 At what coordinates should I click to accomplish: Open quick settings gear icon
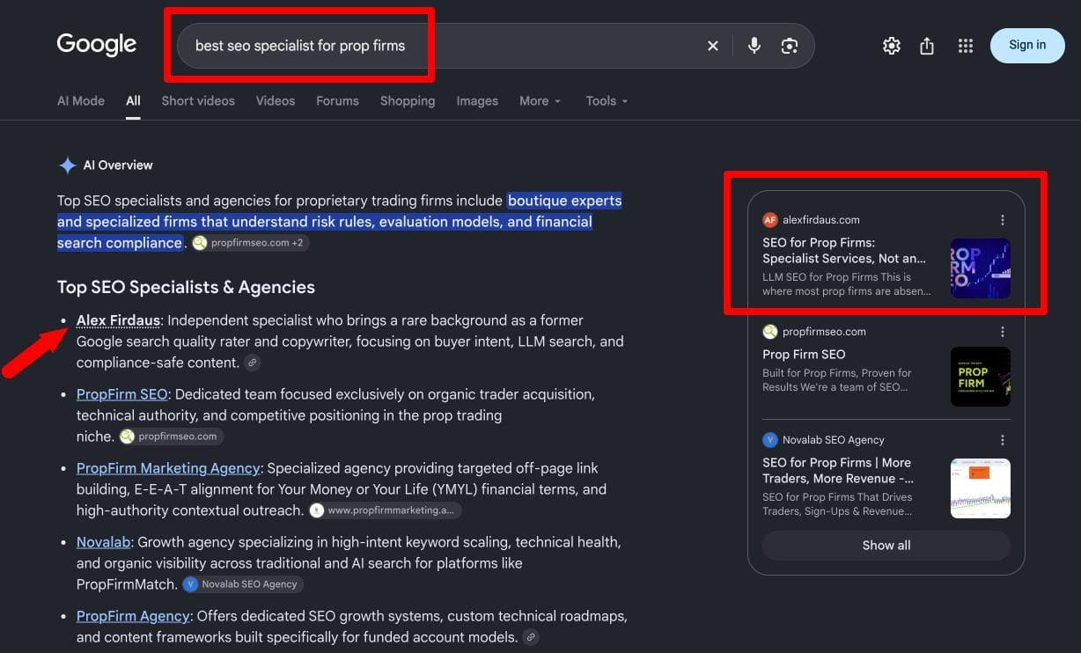click(892, 46)
